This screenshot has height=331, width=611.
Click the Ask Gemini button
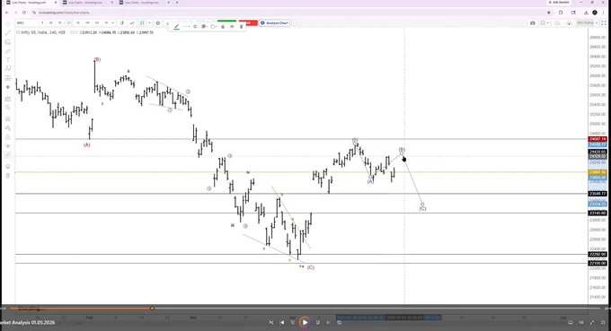tap(558, 3)
